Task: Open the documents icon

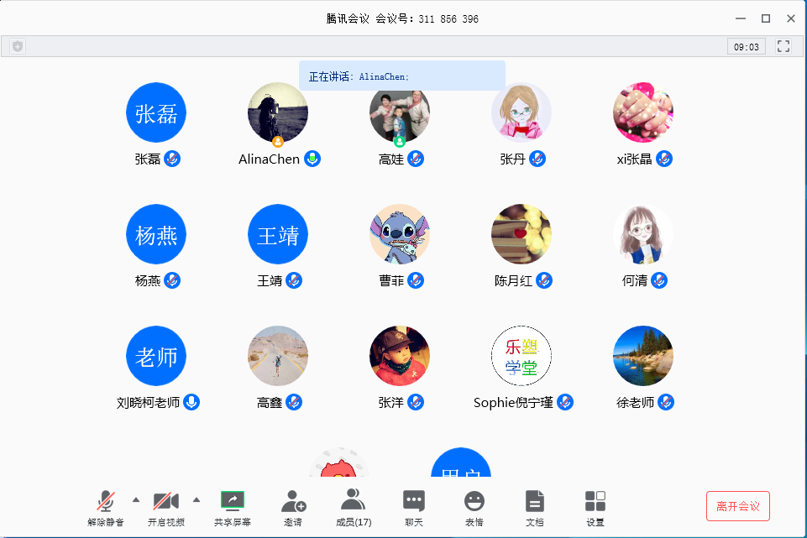Action: 535,501
